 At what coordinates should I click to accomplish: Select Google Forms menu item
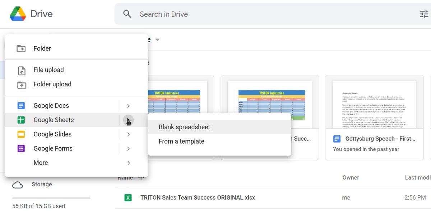pos(77,148)
